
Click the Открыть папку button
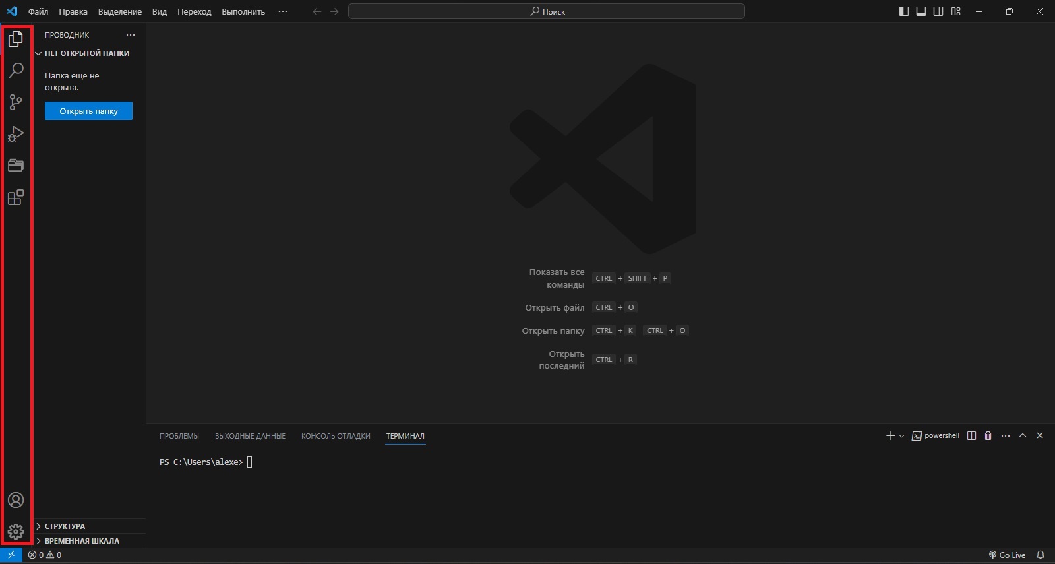[88, 111]
